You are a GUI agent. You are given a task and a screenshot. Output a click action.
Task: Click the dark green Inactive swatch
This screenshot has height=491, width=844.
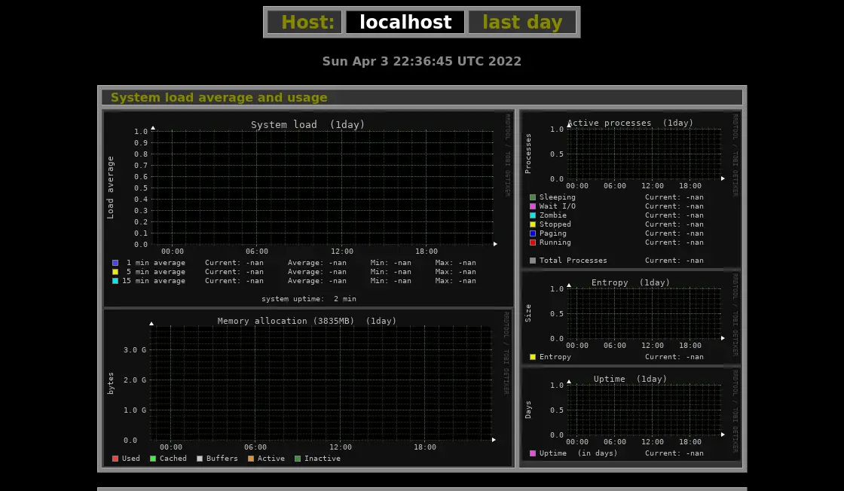point(298,459)
